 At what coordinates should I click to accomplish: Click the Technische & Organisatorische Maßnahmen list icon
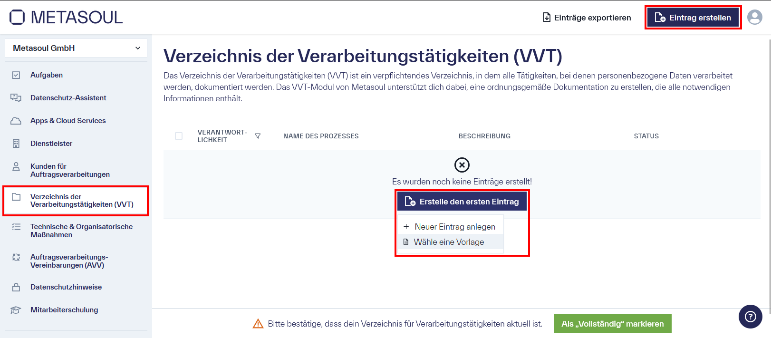(x=16, y=227)
